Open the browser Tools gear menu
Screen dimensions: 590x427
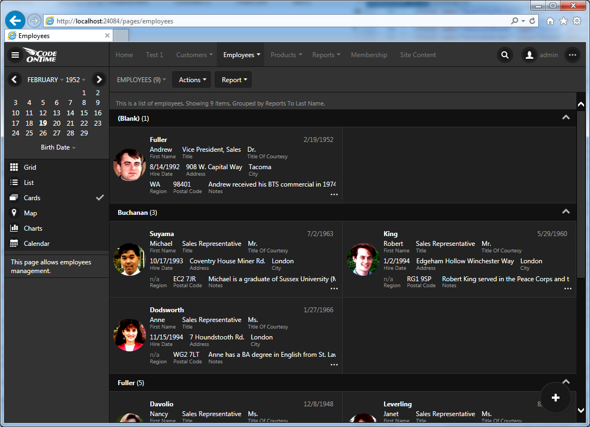click(x=577, y=21)
